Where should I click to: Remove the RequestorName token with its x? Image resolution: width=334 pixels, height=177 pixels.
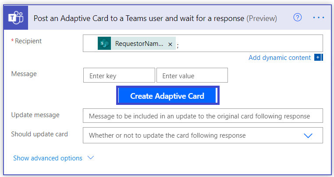pyautogui.click(x=170, y=44)
